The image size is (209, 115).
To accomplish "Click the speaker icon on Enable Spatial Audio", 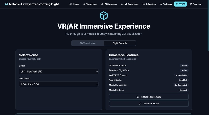I will 138,97.
